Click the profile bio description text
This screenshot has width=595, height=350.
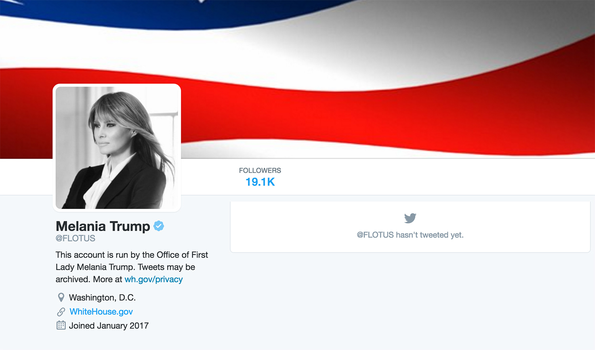pyautogui.click(x=132, y=267)
